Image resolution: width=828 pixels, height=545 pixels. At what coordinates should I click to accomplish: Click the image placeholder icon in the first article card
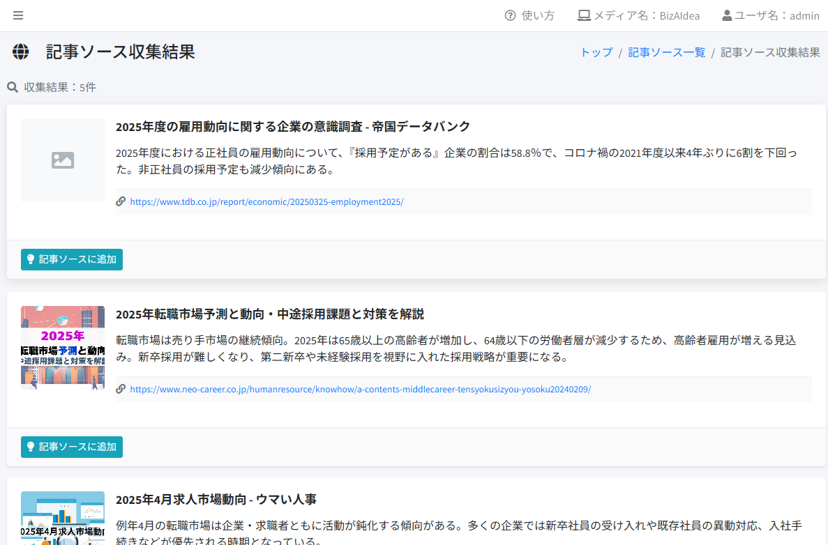point(63,160)
